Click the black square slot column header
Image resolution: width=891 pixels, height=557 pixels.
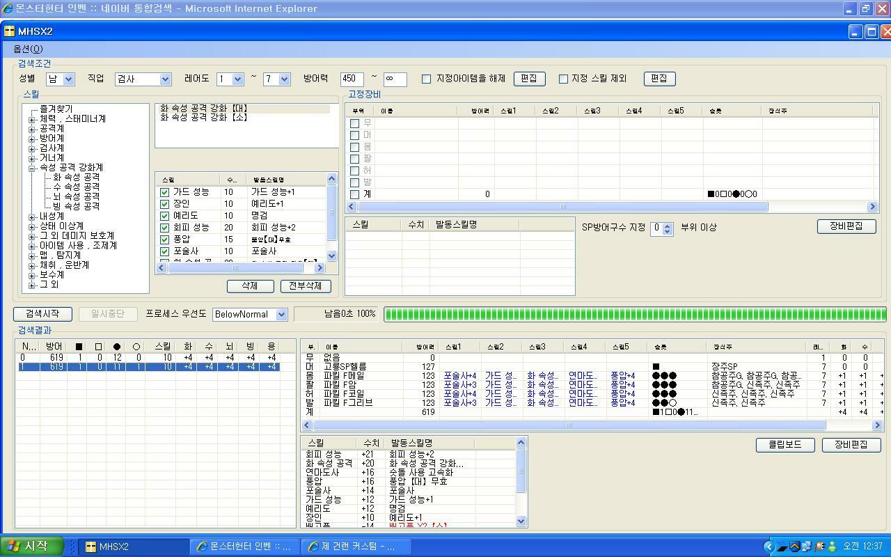tap(79, 346)
